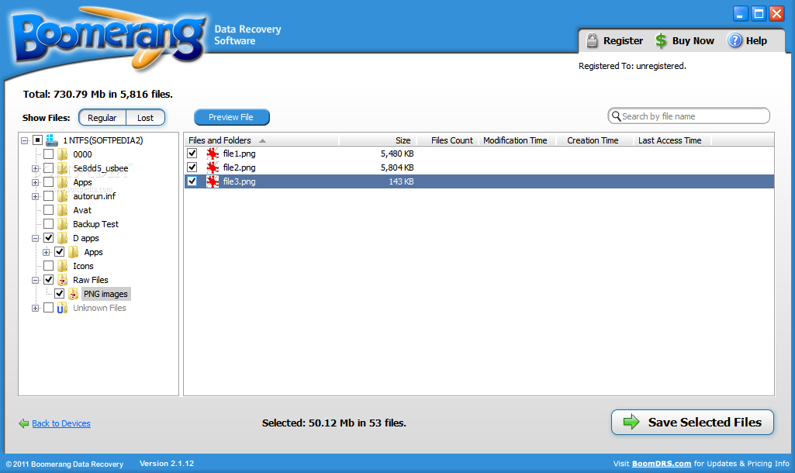Click the padlock Register icon
This screenshot has height=473, width=795.
[592, 40]
